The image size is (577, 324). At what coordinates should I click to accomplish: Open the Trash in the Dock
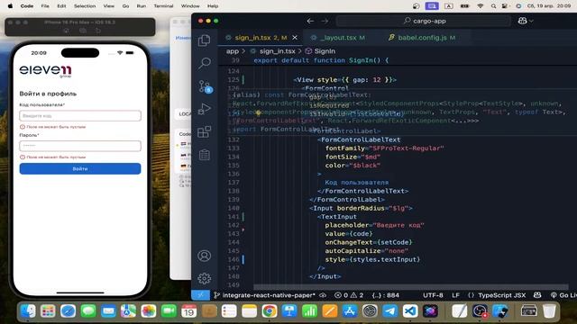point(549,311)
